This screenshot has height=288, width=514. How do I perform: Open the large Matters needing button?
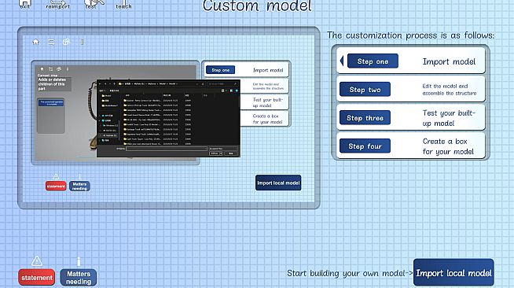point(79,278)
